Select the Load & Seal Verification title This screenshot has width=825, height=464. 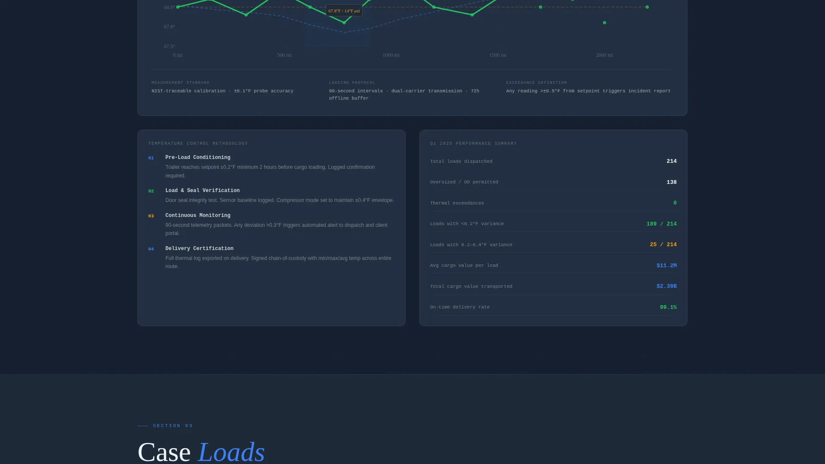[x=202, y=191]
